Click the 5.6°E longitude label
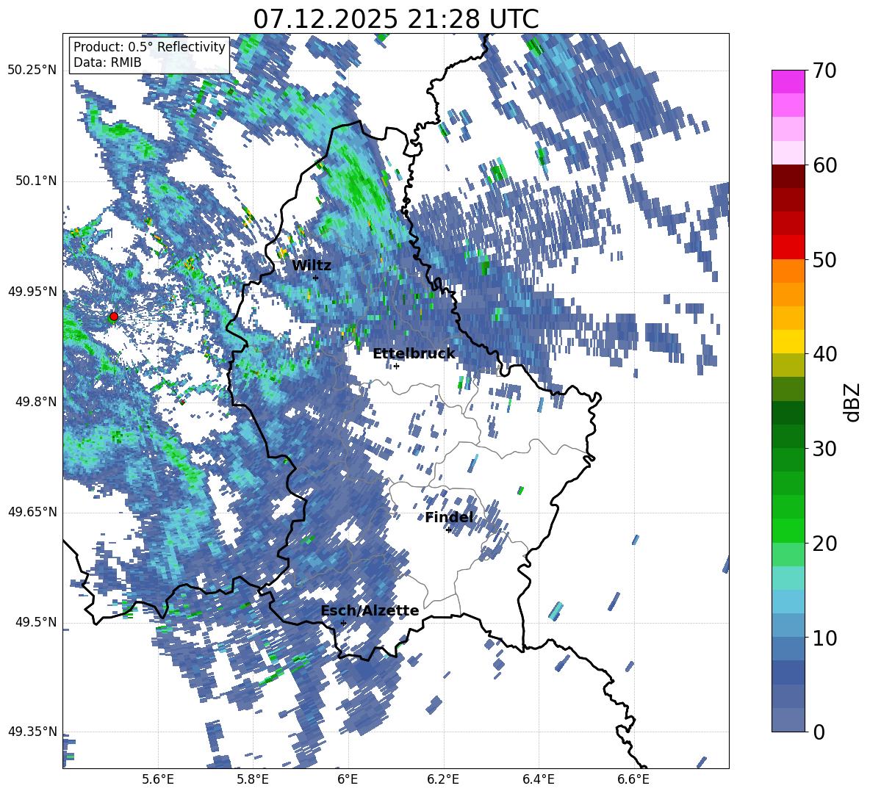Viewport: 870px width, 794px height. coord(158,779)
